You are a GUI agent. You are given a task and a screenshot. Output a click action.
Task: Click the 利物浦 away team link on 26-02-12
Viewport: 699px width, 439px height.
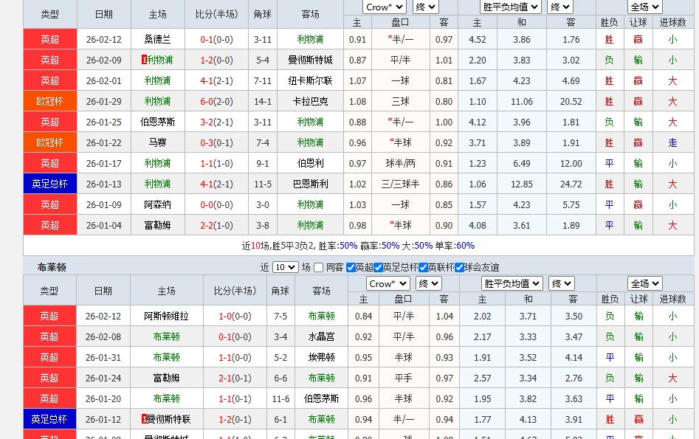[309, 39]
